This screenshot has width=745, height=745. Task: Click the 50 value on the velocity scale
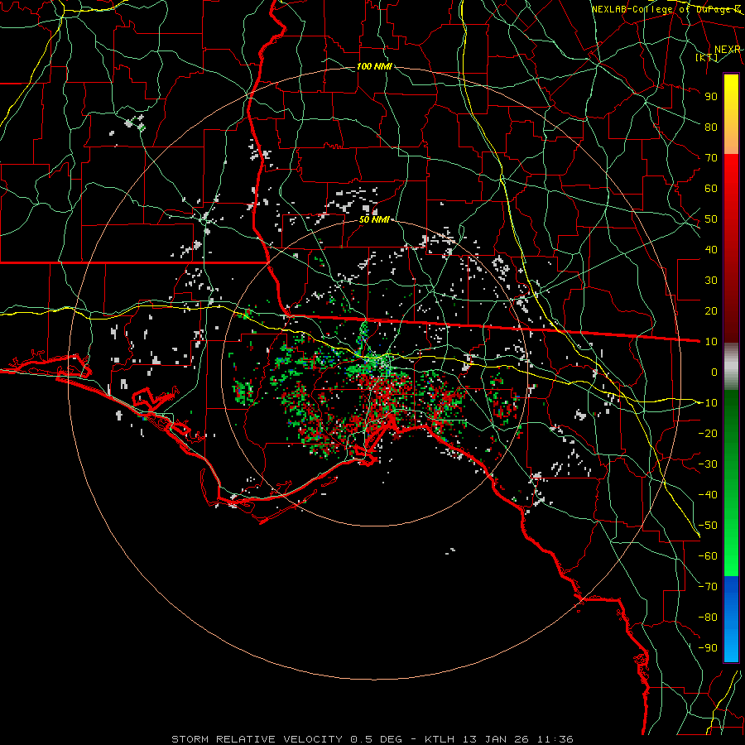(x=711, y=219)
